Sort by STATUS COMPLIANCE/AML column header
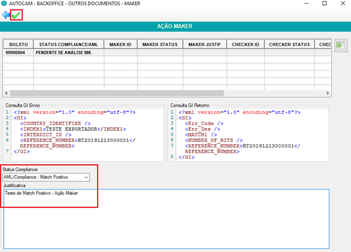This screenshot has width=351, height=252. tap(69, 45)
